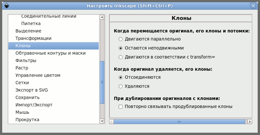Open 'Прокрутка' preferences page
The width and height of the screenshot is (260, 135).
(54, 120)
